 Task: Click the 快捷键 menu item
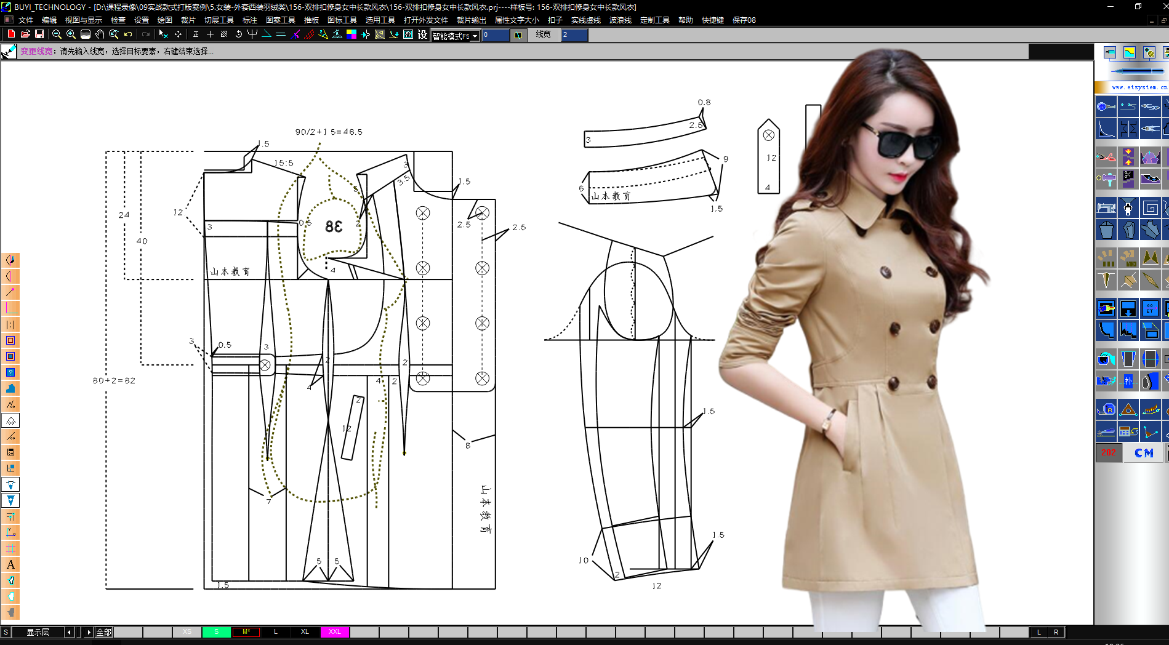713,20
